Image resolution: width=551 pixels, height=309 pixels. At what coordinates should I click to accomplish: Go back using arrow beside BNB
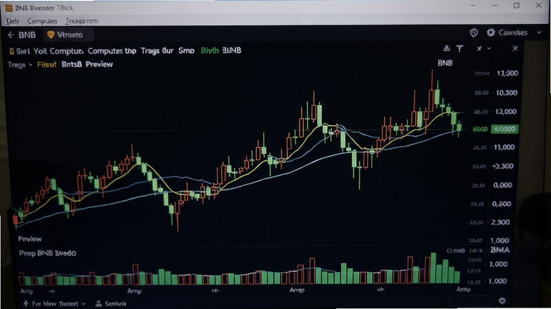11,35
